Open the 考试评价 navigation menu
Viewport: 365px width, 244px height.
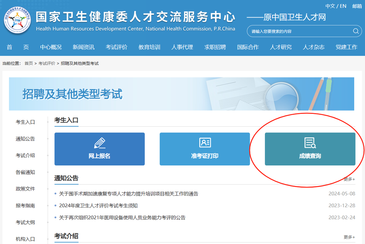pos(116,47)
